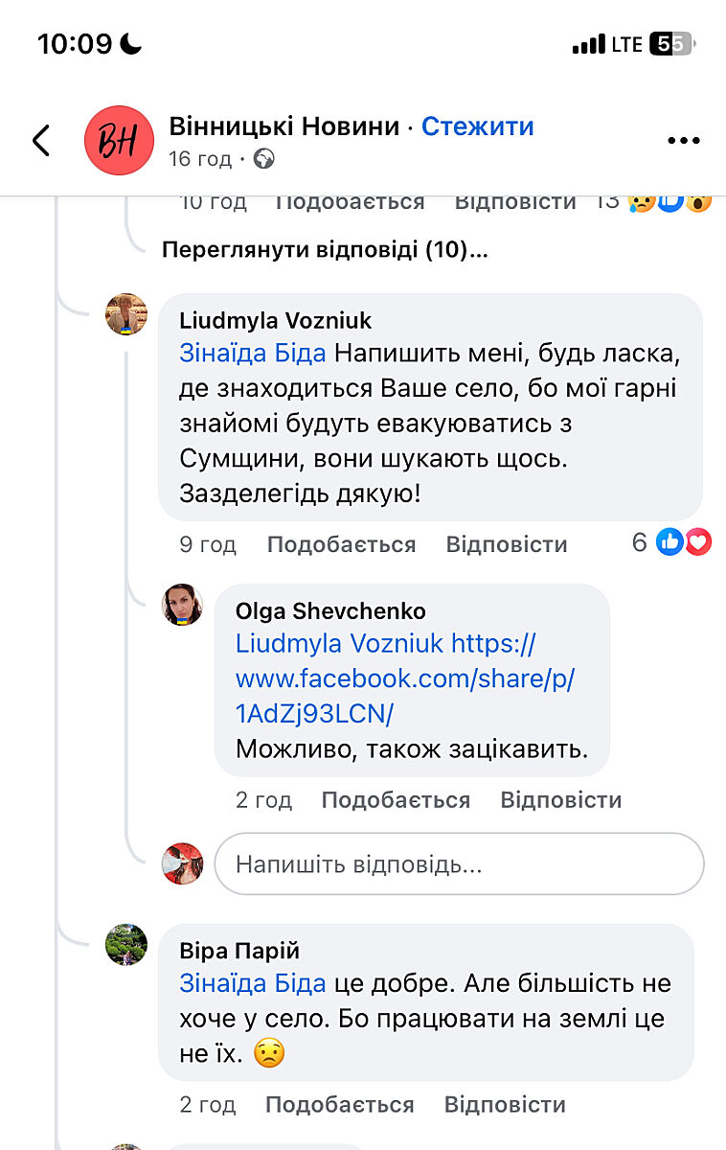The height and width of the screenshot is (1150, 726).
Task: Expand Переглянути відповіді (10) replies
Action: point(325,250)
